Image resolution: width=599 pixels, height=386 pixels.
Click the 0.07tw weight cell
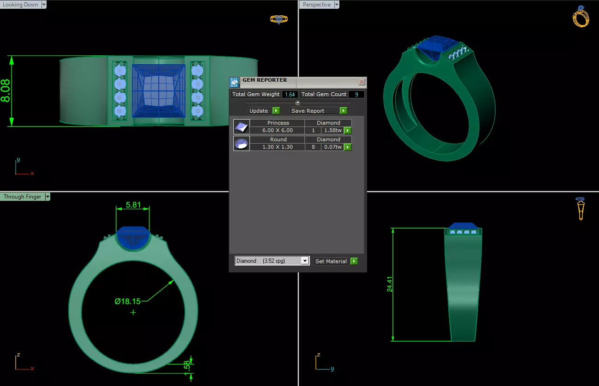click(332, 147)
